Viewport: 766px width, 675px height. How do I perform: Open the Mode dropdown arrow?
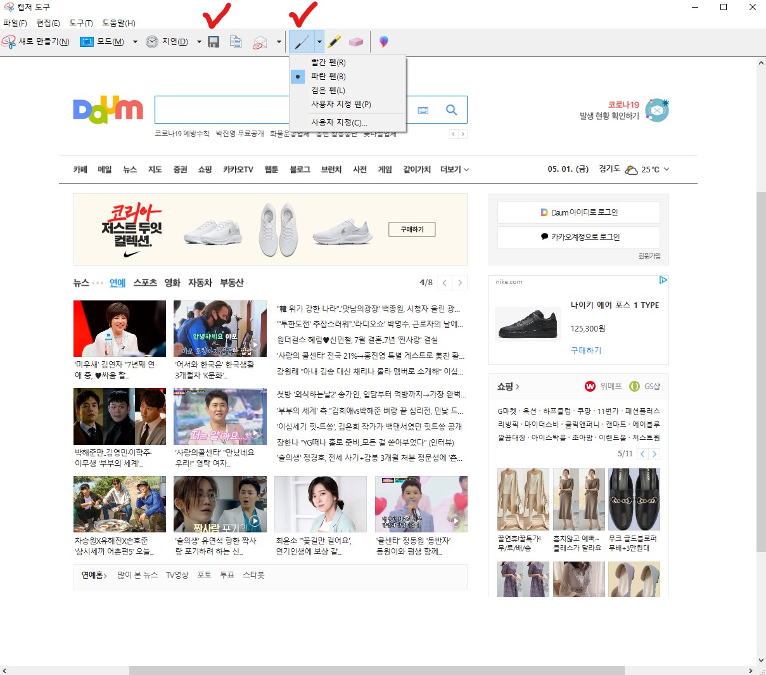[135, 42]
